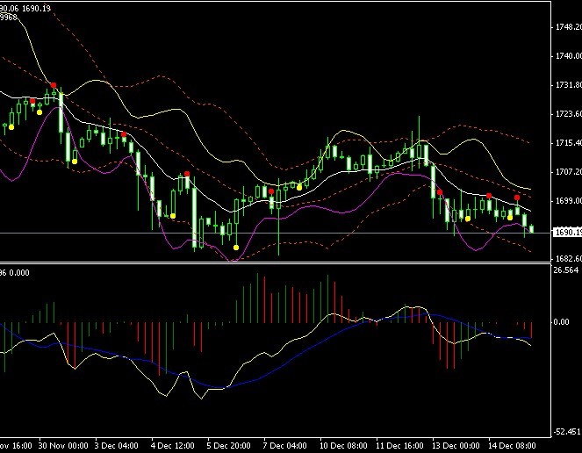Click the 13 Dec 00:00 time label
This screenshot has height=453, width=582.
(x=456, y=446)
